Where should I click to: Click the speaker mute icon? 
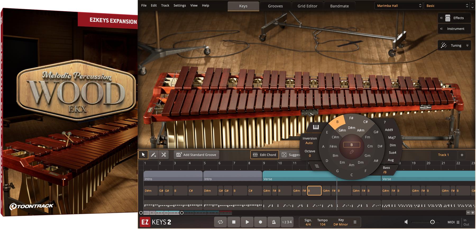point(406,222)
